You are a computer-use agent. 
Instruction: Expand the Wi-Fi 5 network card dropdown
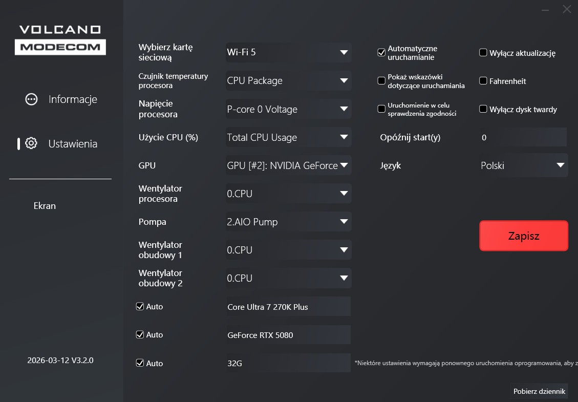click(x=288, y=52)
